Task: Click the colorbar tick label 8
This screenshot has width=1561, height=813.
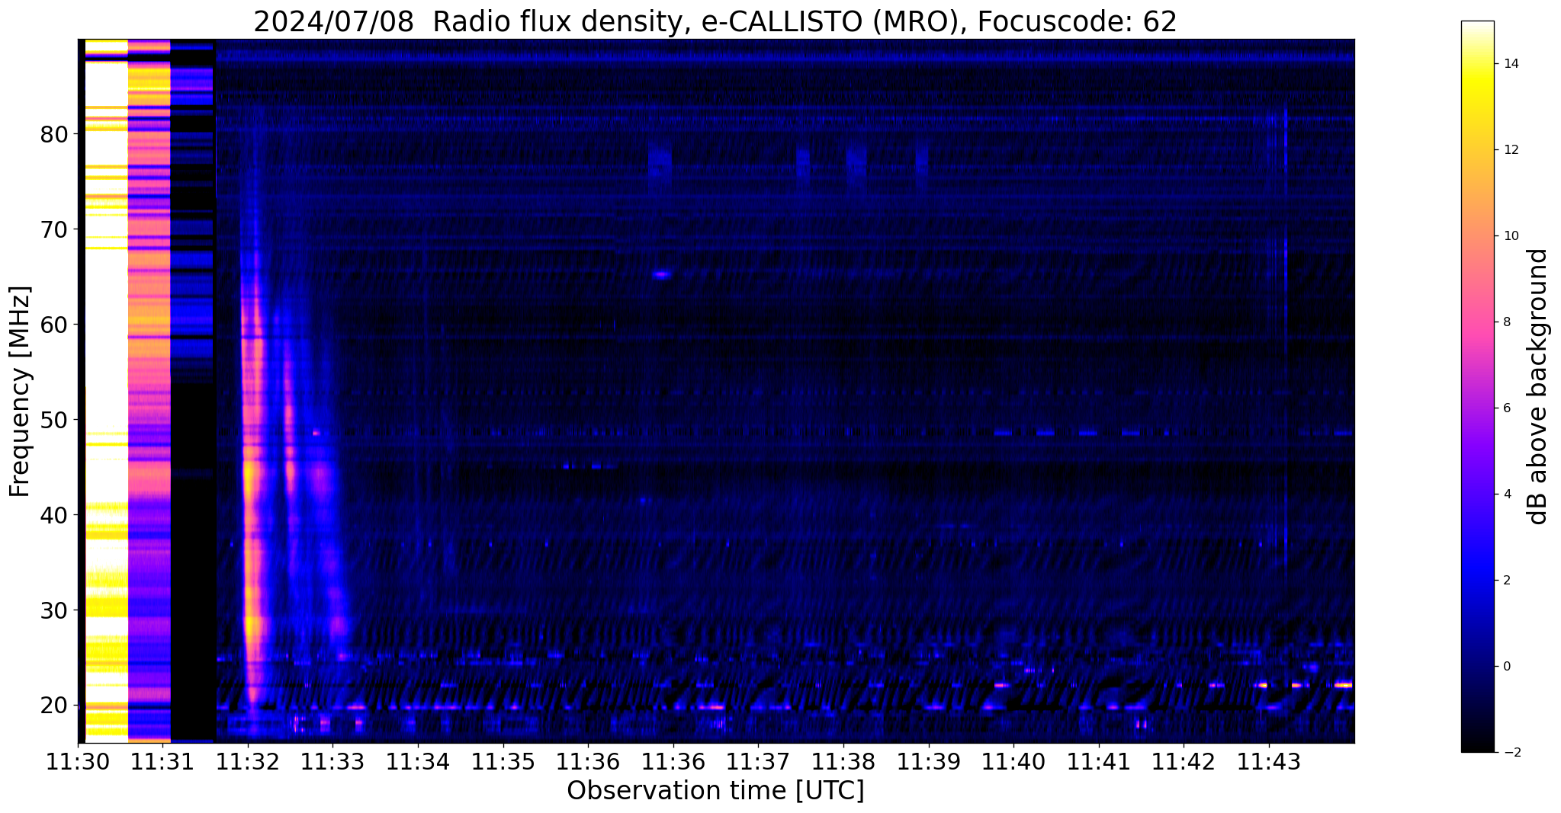Action: 1506,322
